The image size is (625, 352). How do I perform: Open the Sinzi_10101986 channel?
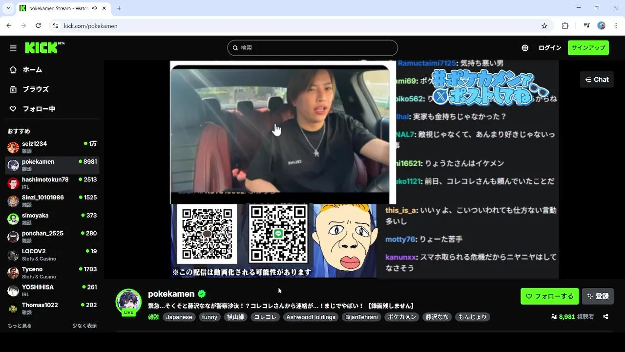[52, 201]
